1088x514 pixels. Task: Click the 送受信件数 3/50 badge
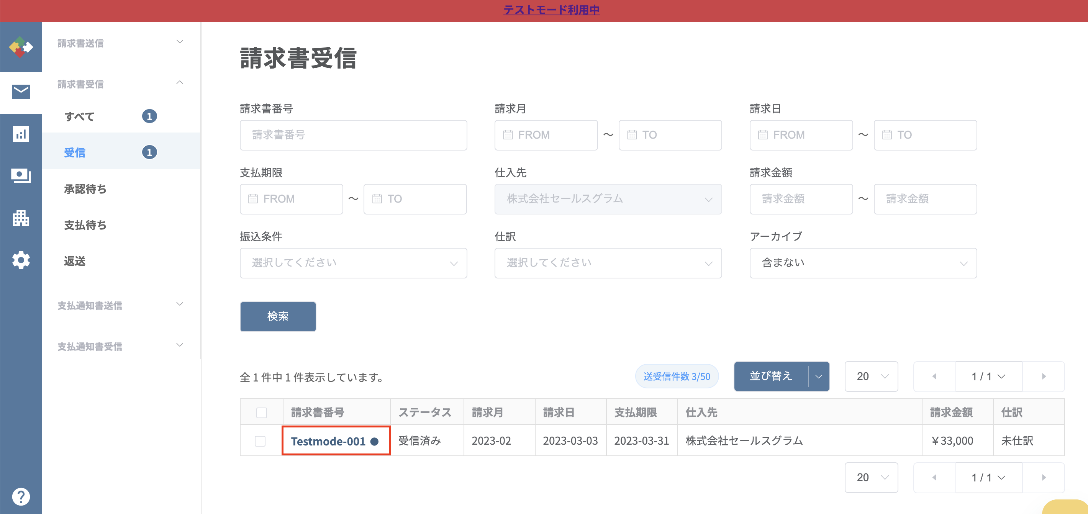[677, 376]
